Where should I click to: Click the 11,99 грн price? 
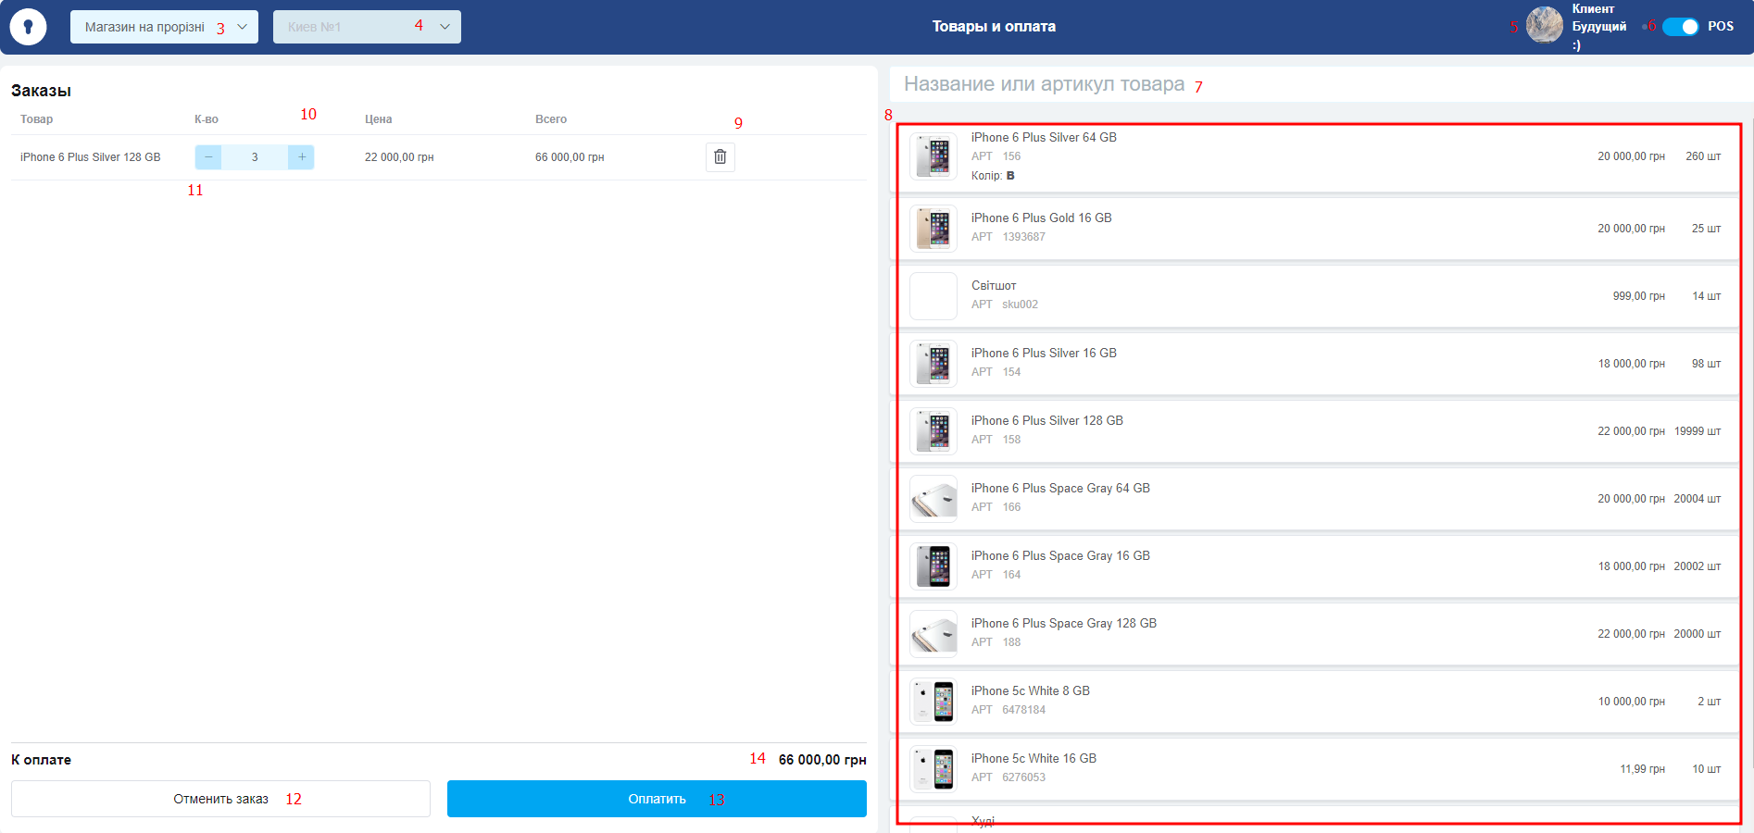[1643, 769]
